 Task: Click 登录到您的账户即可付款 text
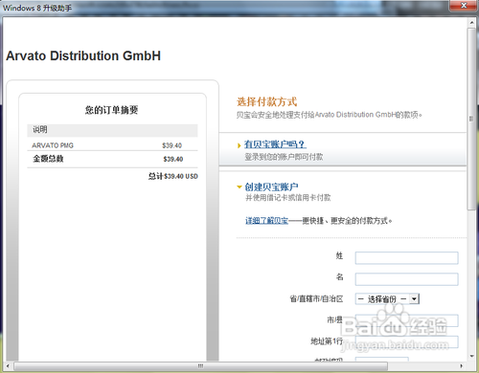pos(284,157)
